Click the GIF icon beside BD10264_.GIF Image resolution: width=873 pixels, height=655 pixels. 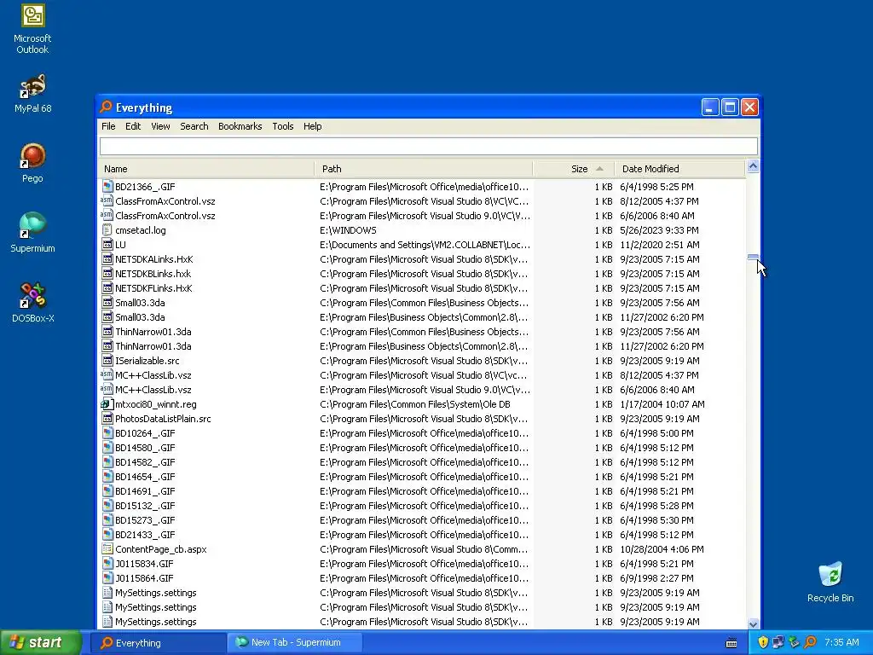coord(107,433)
